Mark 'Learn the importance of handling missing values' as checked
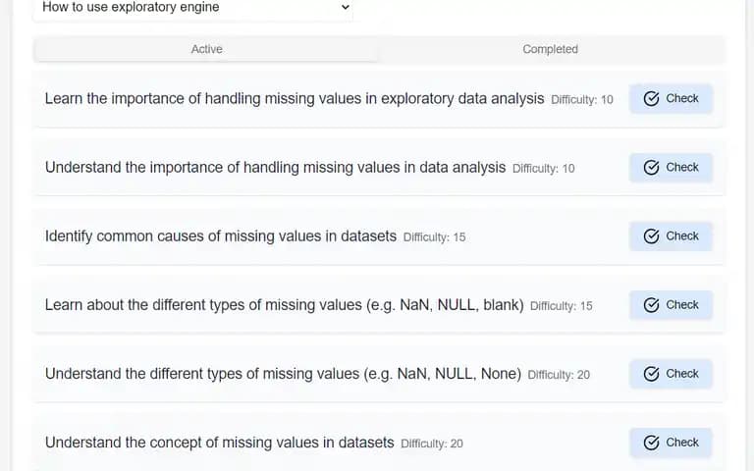 [x=671, y=98]
